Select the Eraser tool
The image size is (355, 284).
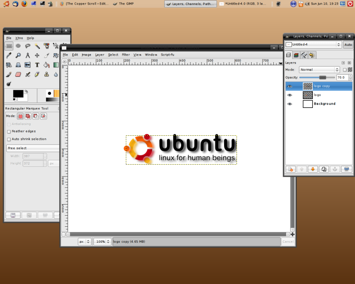pos(18,74)
